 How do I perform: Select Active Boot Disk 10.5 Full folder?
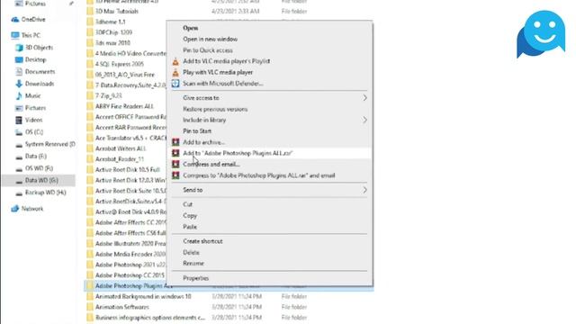[128, 170]
